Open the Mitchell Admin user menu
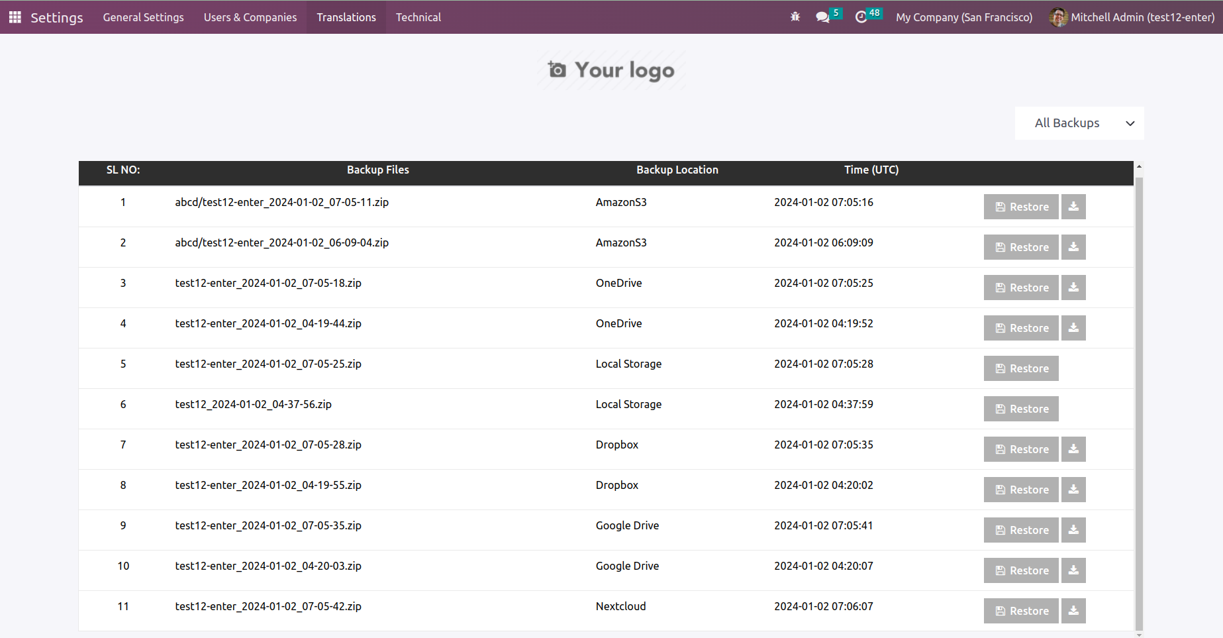 click(1132, 17)
